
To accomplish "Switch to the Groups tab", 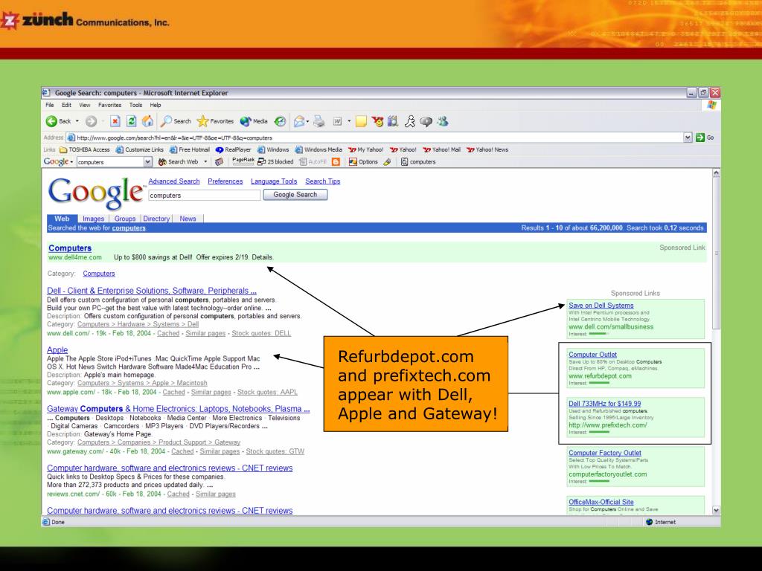I will tap(125, 219).
